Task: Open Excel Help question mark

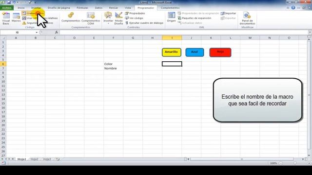Action: (x=293, y=8)
